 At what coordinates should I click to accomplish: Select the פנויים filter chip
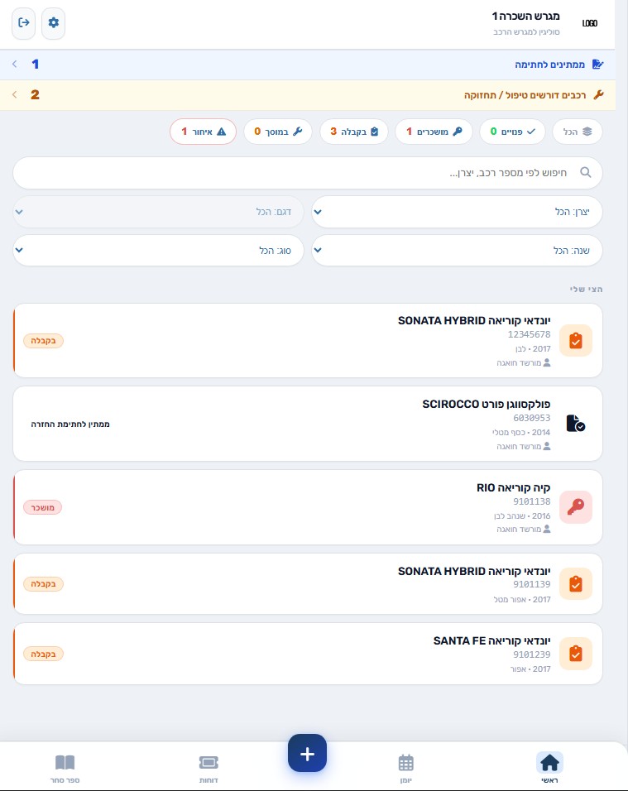coord(512,132)
